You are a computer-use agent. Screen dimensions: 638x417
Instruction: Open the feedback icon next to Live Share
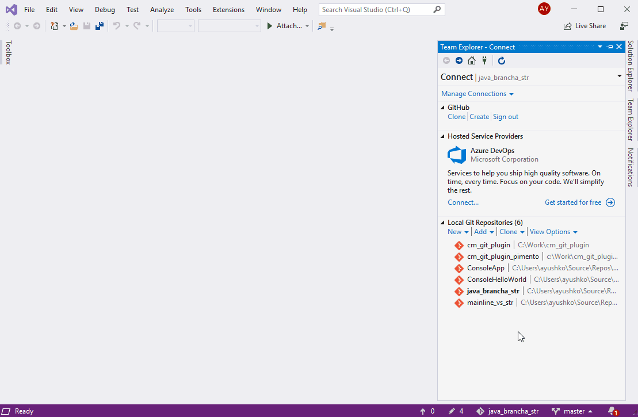tap(624, 26)
